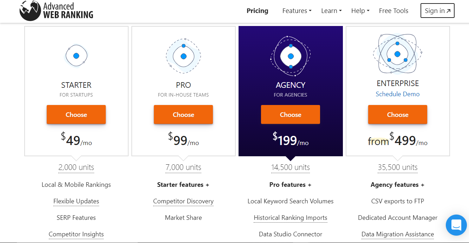Image resolution: width=469 pixels, height=243 pixels.
Task: Go to the Pricing page
Action: pos(257,11)
